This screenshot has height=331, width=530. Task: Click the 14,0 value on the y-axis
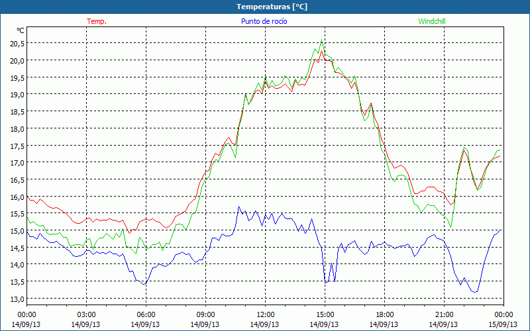coord(17,265)
